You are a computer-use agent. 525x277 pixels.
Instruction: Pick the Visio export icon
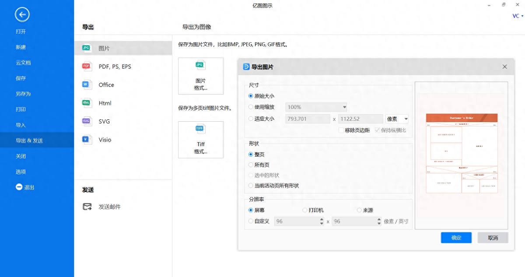(87, 140)
